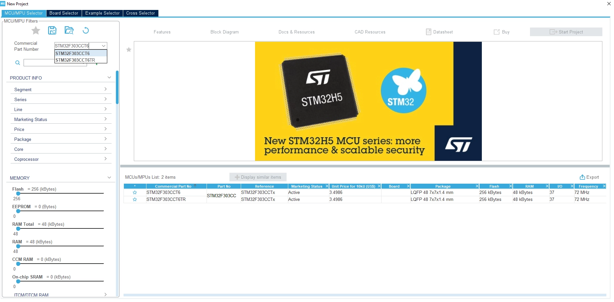Switch to the MCU/MPU Selector tab
This screenshot has width=614, height=302.
click(x=24, y=13)
